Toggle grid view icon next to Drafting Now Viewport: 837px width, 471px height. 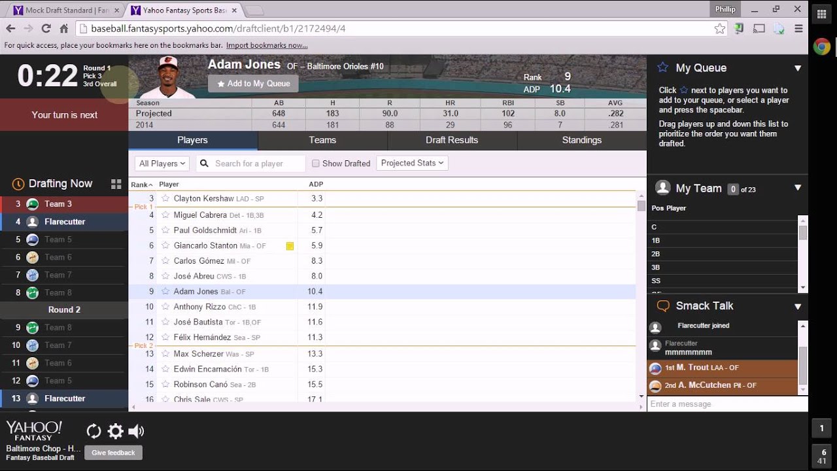[116, 184]
